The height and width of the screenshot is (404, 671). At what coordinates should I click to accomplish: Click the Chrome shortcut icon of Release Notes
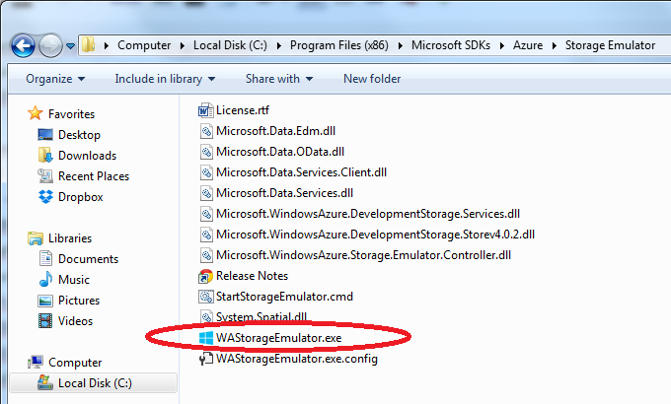coord(205,277)
